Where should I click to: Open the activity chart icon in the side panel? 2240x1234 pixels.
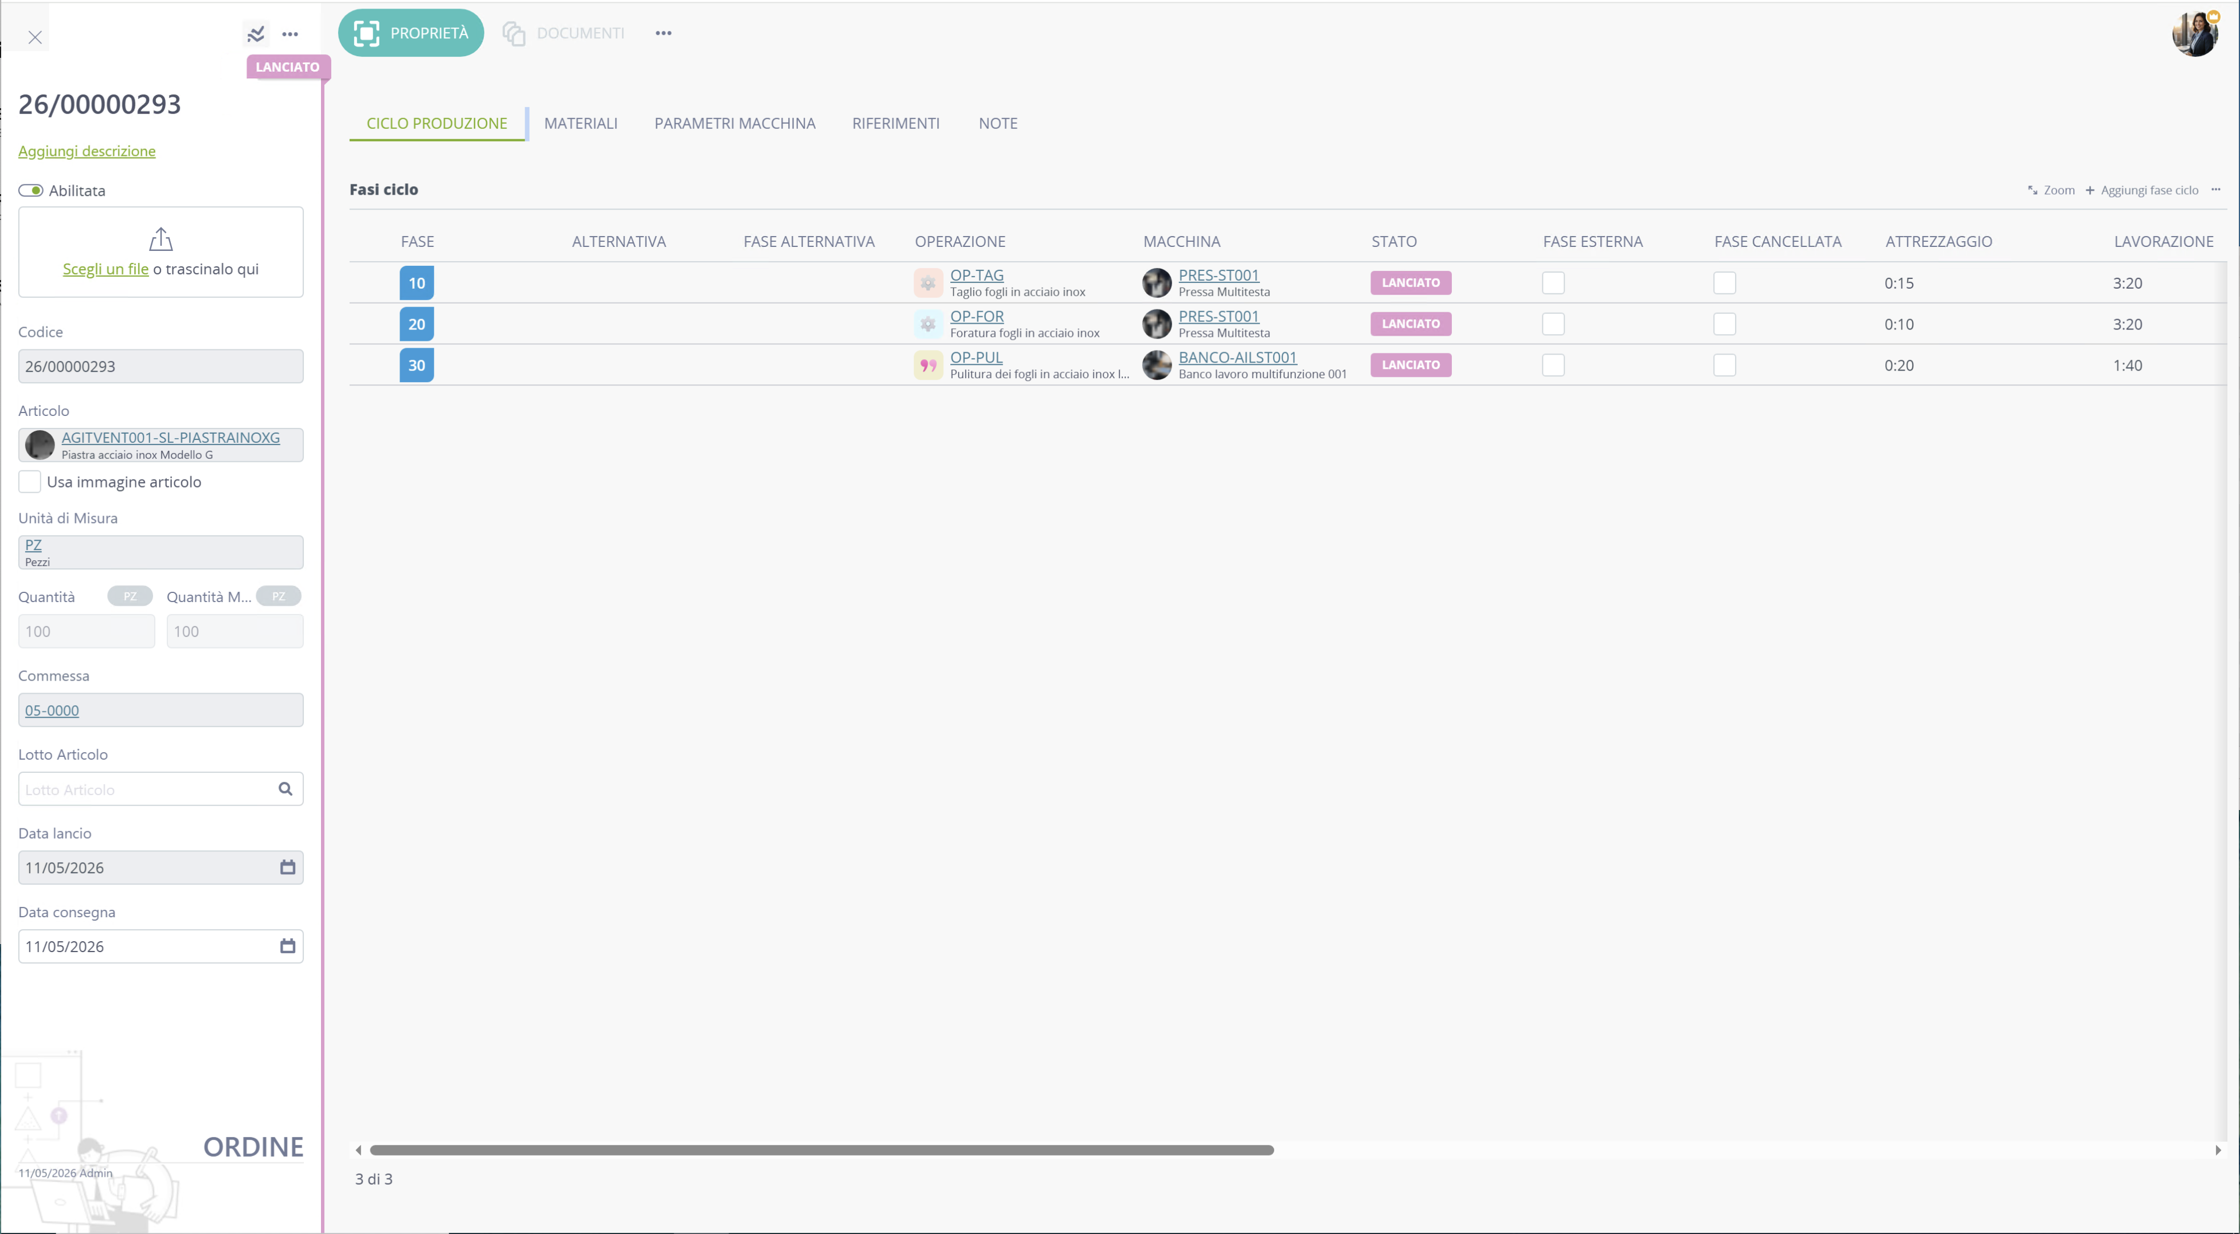(x=256, y=34)
